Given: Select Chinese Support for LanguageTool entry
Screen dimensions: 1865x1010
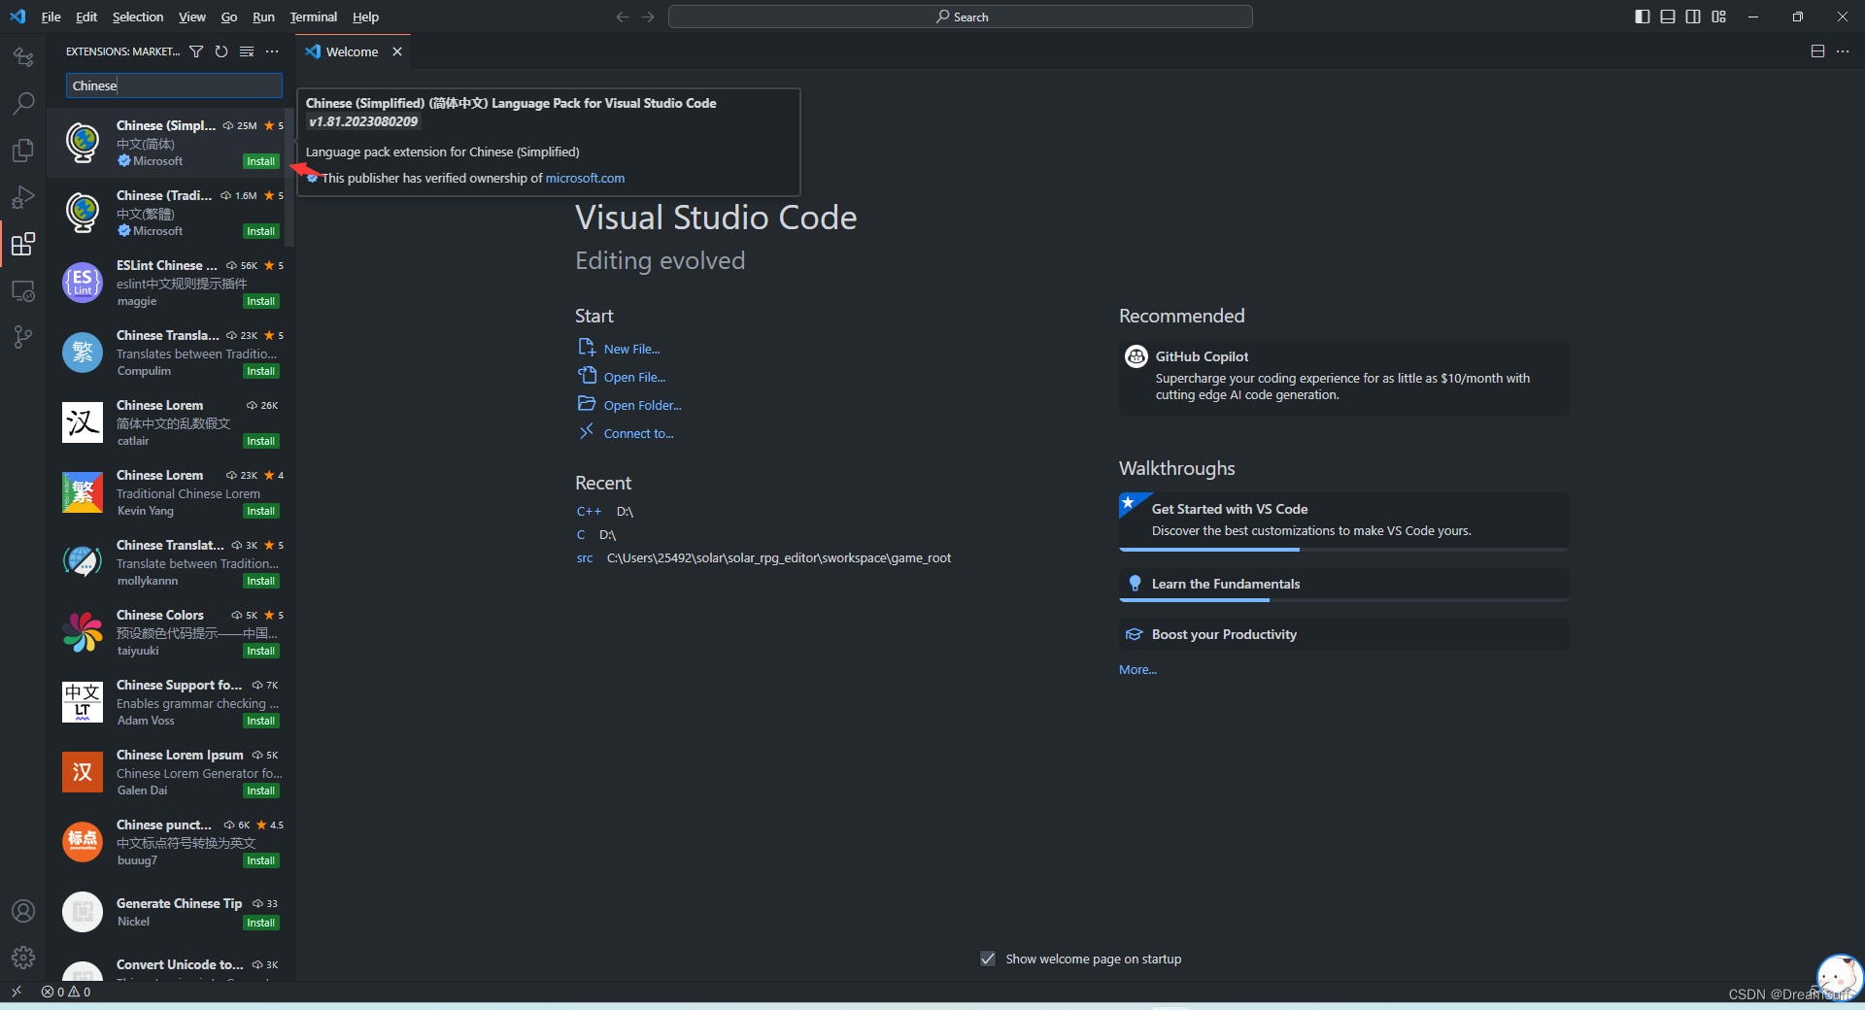Looking at the screenshot, I should point(171,702).
